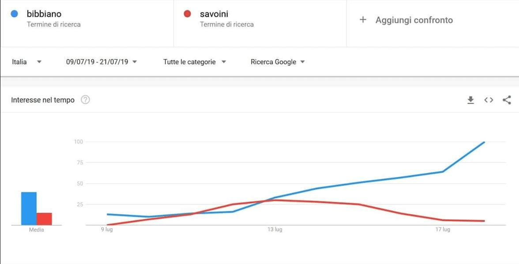
Task: Click the 17 lug axis label
Action: click(x=443, y=230)
